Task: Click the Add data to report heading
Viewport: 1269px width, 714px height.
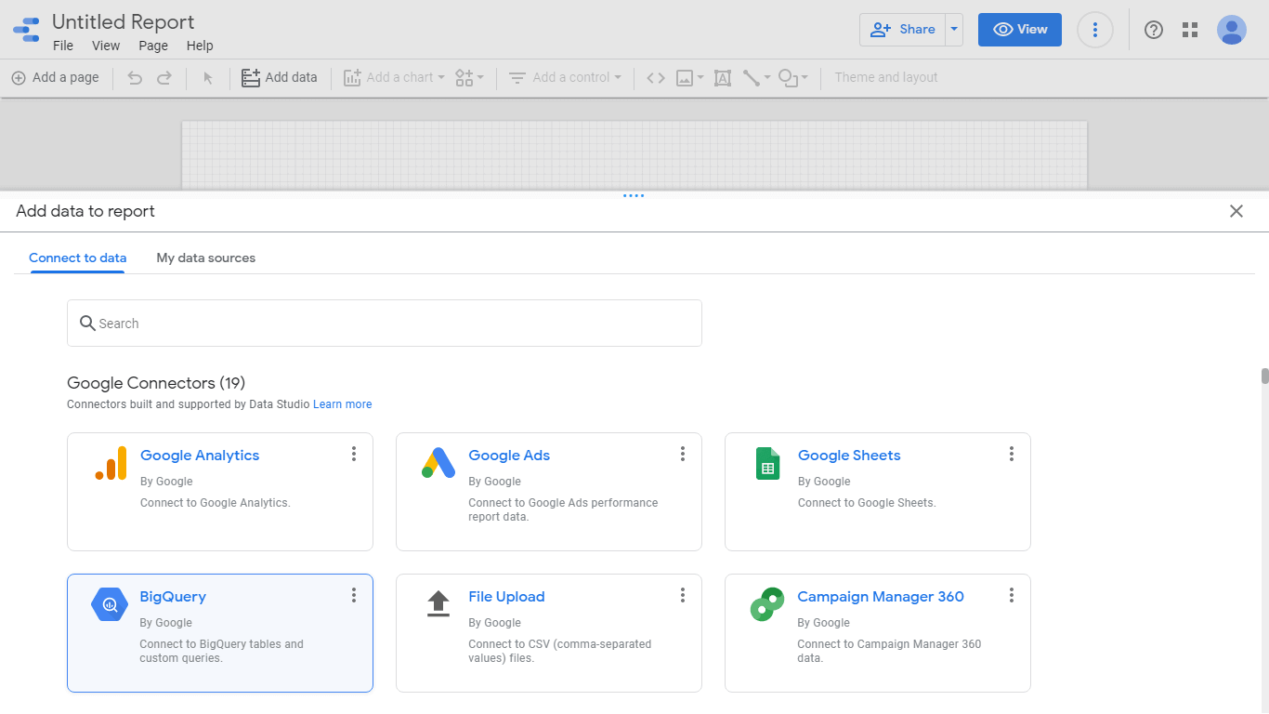Action: (x=85, y=211)
